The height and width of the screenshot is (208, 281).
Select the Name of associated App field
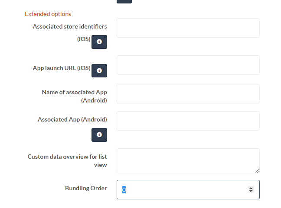click(x=188, y=94)
